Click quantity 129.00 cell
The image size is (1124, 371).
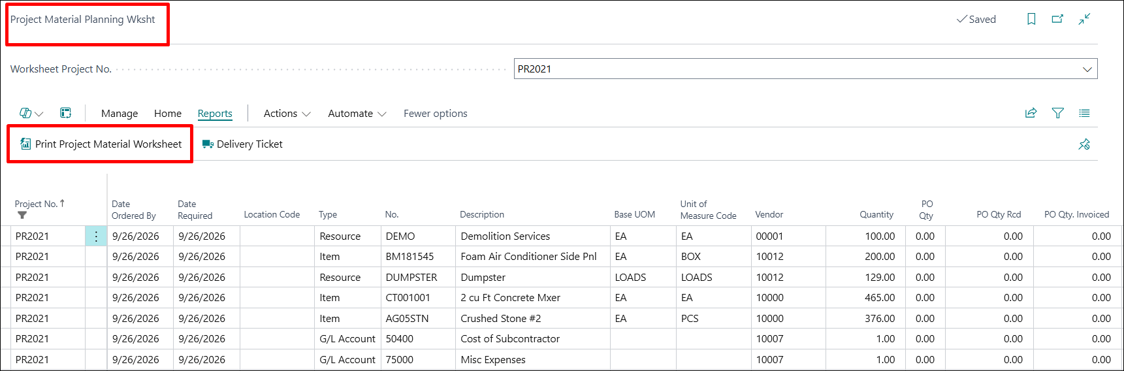pos(865,278)
